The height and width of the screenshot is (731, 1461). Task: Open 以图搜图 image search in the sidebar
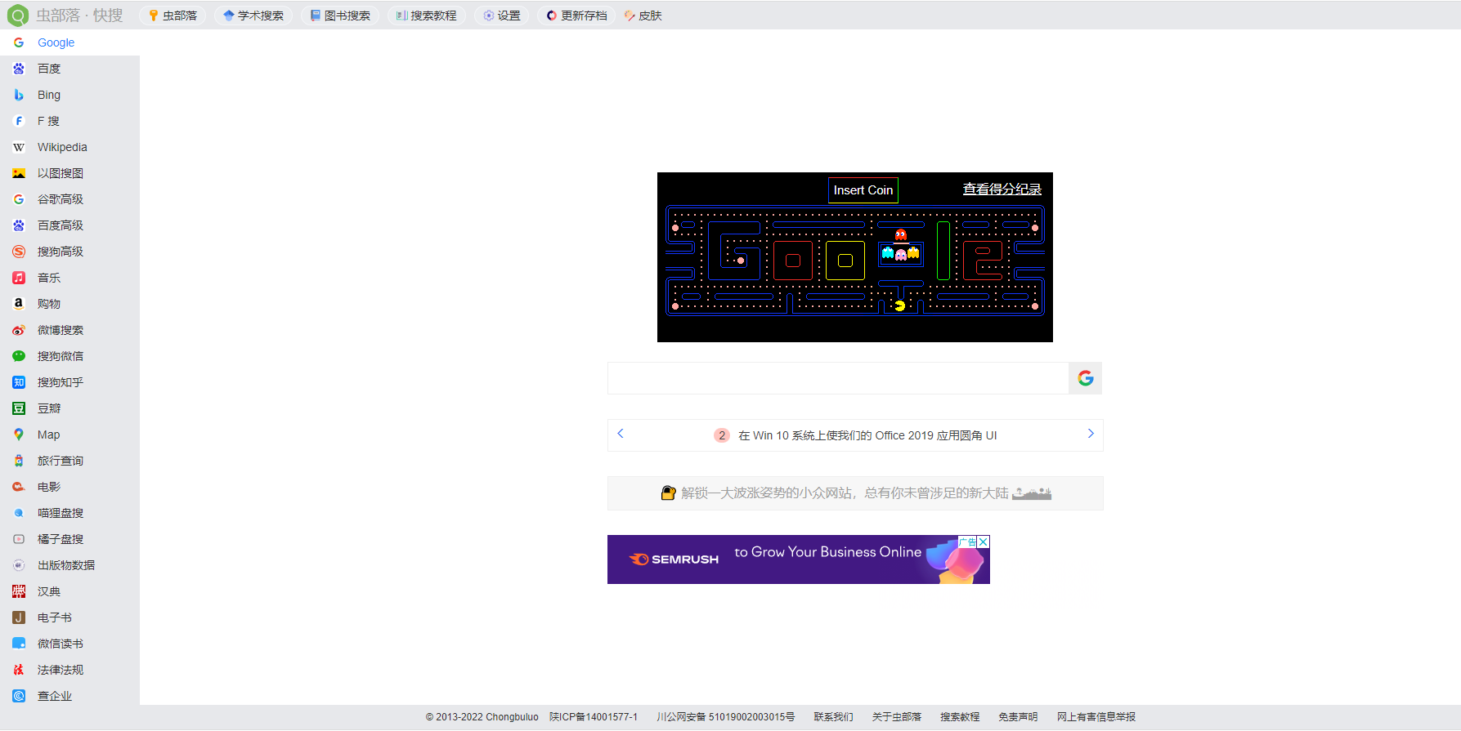point(69,173)
